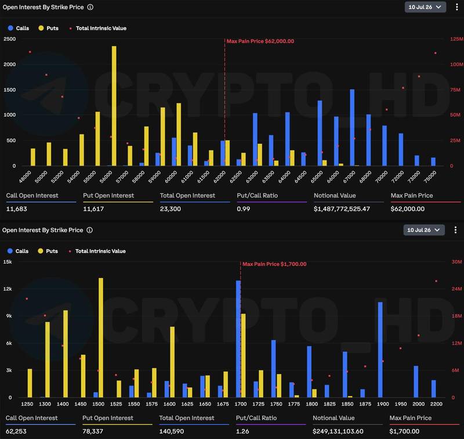This screenshot has width=464, height=439.
Task: Click the blue call bar at 1900 strike
Action: pyautogui.click(x=380, y=350)
